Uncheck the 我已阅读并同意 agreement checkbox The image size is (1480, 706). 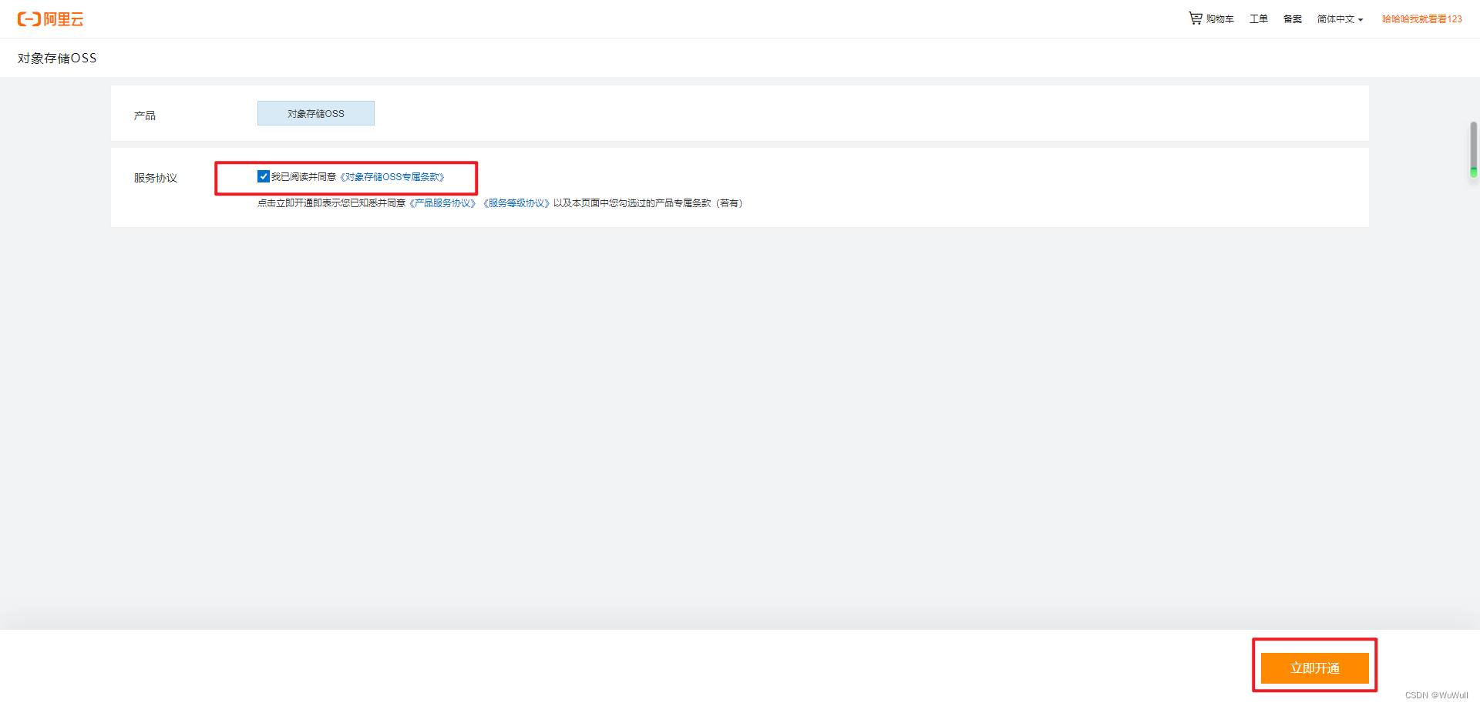coord(264,176)
